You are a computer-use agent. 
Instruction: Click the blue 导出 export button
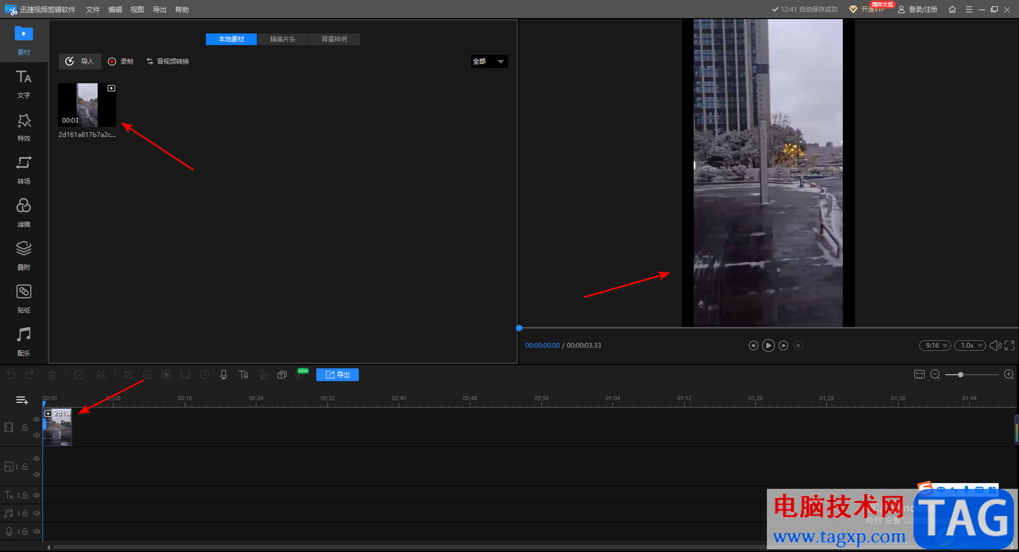(x=338, y=375)
